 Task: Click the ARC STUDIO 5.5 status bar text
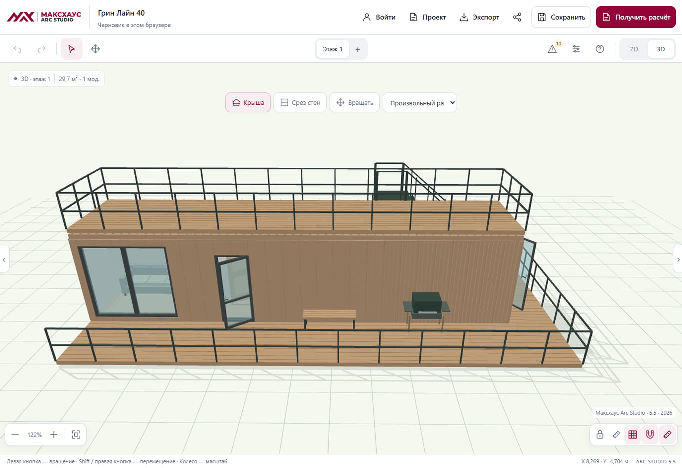point(656,461)
